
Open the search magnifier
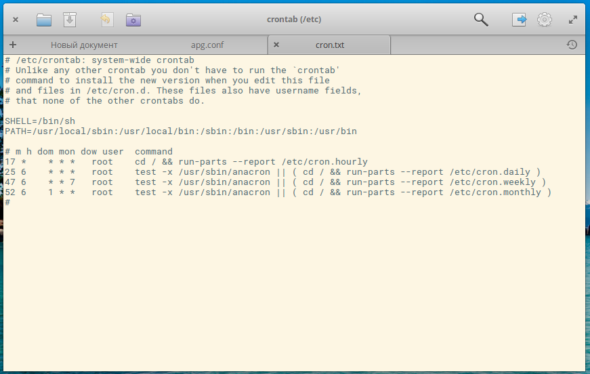(481, 20)
